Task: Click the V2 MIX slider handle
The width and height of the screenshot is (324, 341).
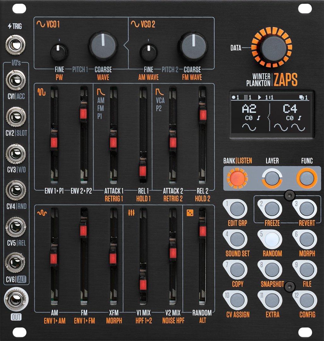Action: pyautogui.click(x=173, y=253)
